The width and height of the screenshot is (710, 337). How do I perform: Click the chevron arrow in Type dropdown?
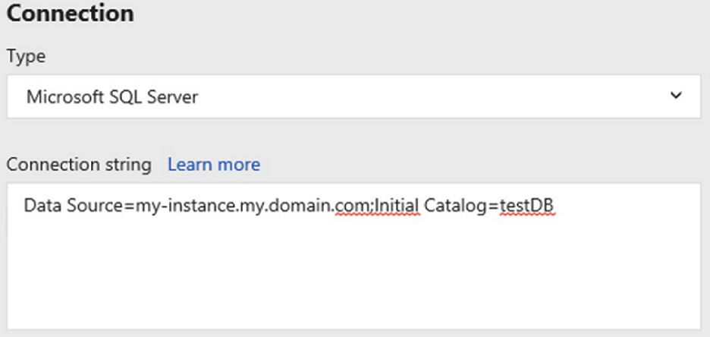pyautogui.click(x=676, y=96)
